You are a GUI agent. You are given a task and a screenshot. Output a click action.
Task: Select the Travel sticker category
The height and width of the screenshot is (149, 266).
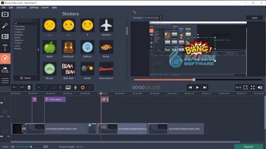18,43
